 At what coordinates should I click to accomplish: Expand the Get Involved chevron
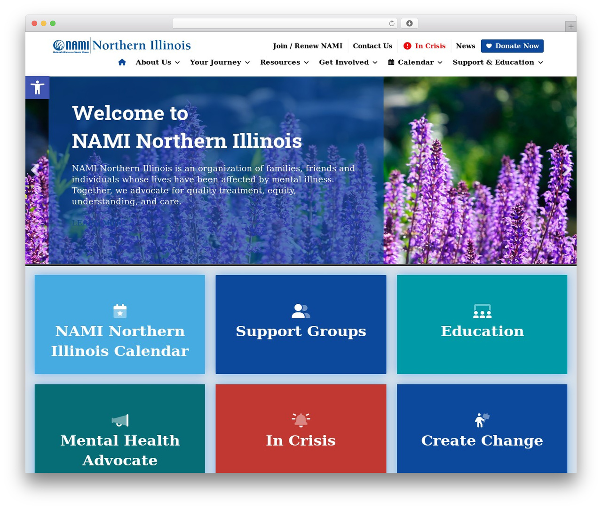[375, 62]
